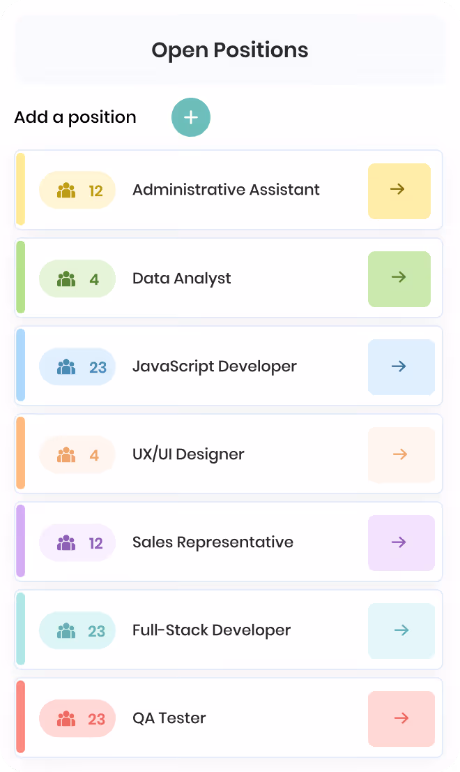Click the JavaScript Developer applicants badge showing 23

pyautogui.click(x=77, y=366)
